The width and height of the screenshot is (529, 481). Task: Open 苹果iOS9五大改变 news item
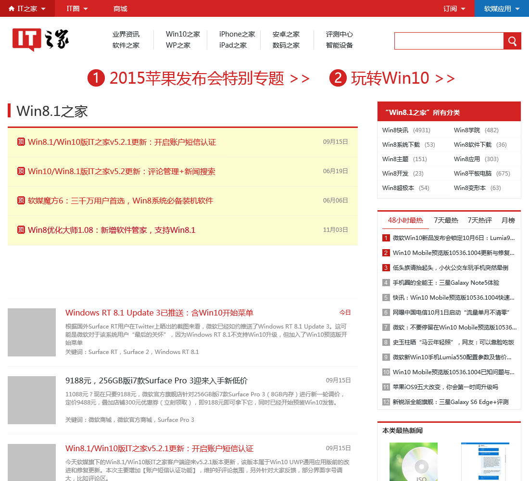point(445,387)
